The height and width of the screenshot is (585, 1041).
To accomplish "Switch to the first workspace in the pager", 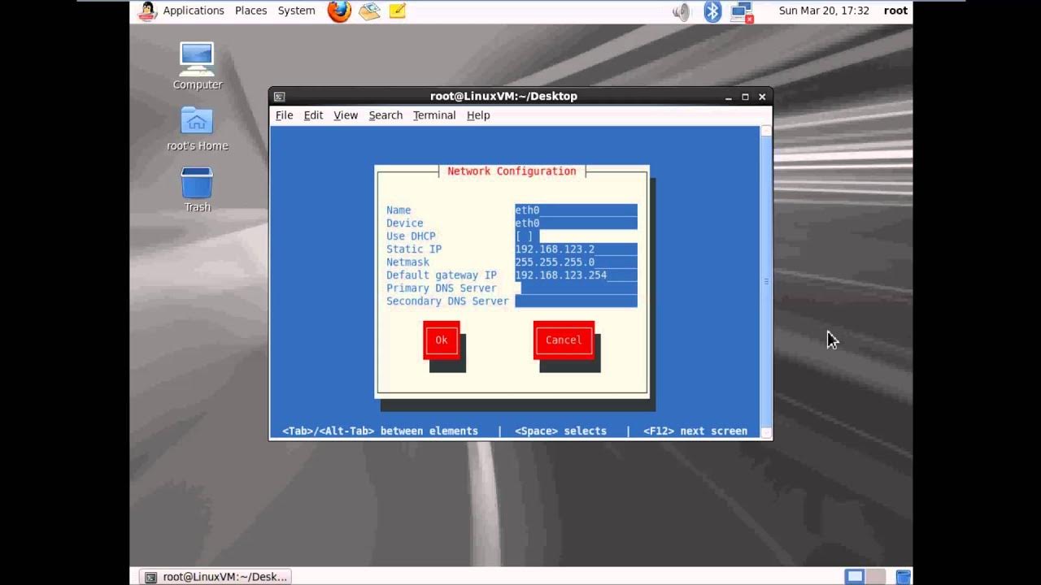I will tap(855, 577).
